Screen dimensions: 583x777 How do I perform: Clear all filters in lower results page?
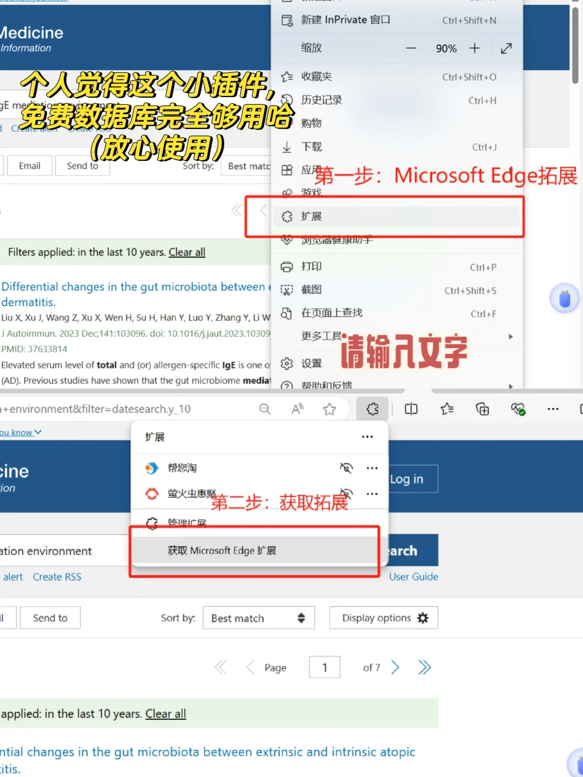pos(166,714)
